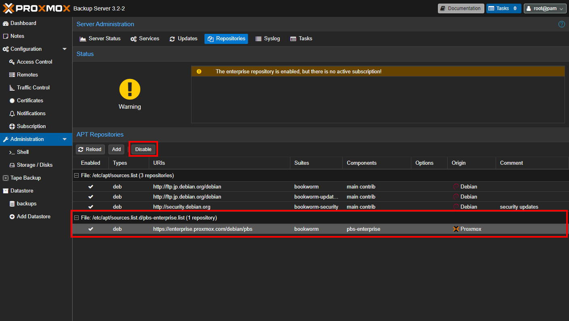Screen dimensions: 569x321
Task: Open Access Control
Action: tap(34, 62)
